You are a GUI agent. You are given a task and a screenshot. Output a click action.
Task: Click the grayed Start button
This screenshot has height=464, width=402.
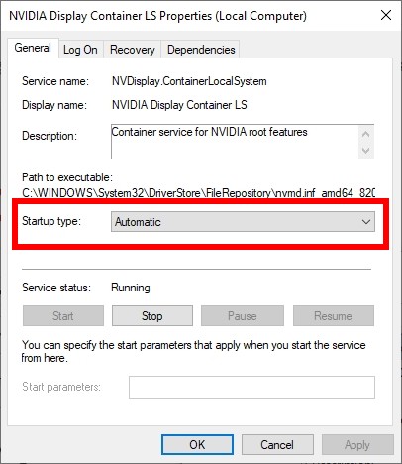63,316
